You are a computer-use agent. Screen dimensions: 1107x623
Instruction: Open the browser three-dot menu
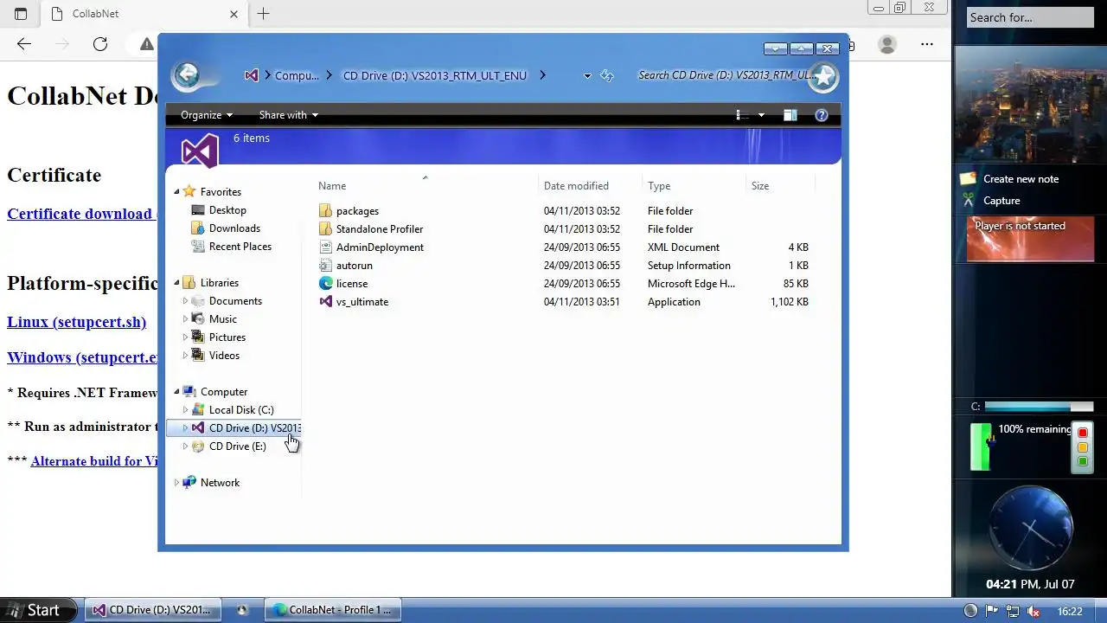coord(927,44)
